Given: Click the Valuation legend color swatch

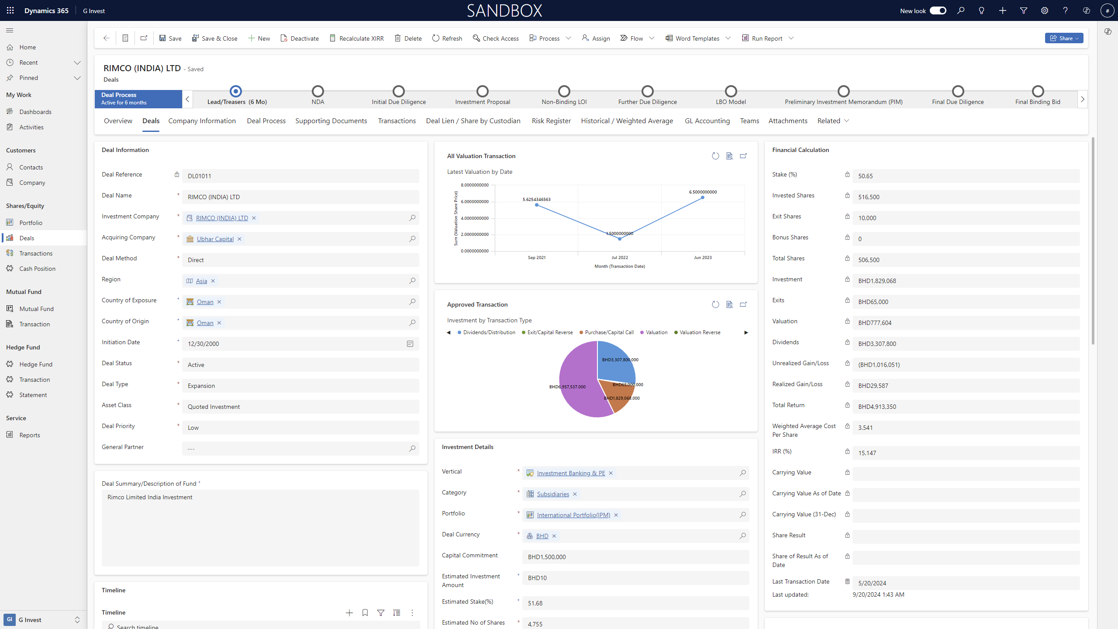Looking at the screenshot, I should (x=642, y=332).
